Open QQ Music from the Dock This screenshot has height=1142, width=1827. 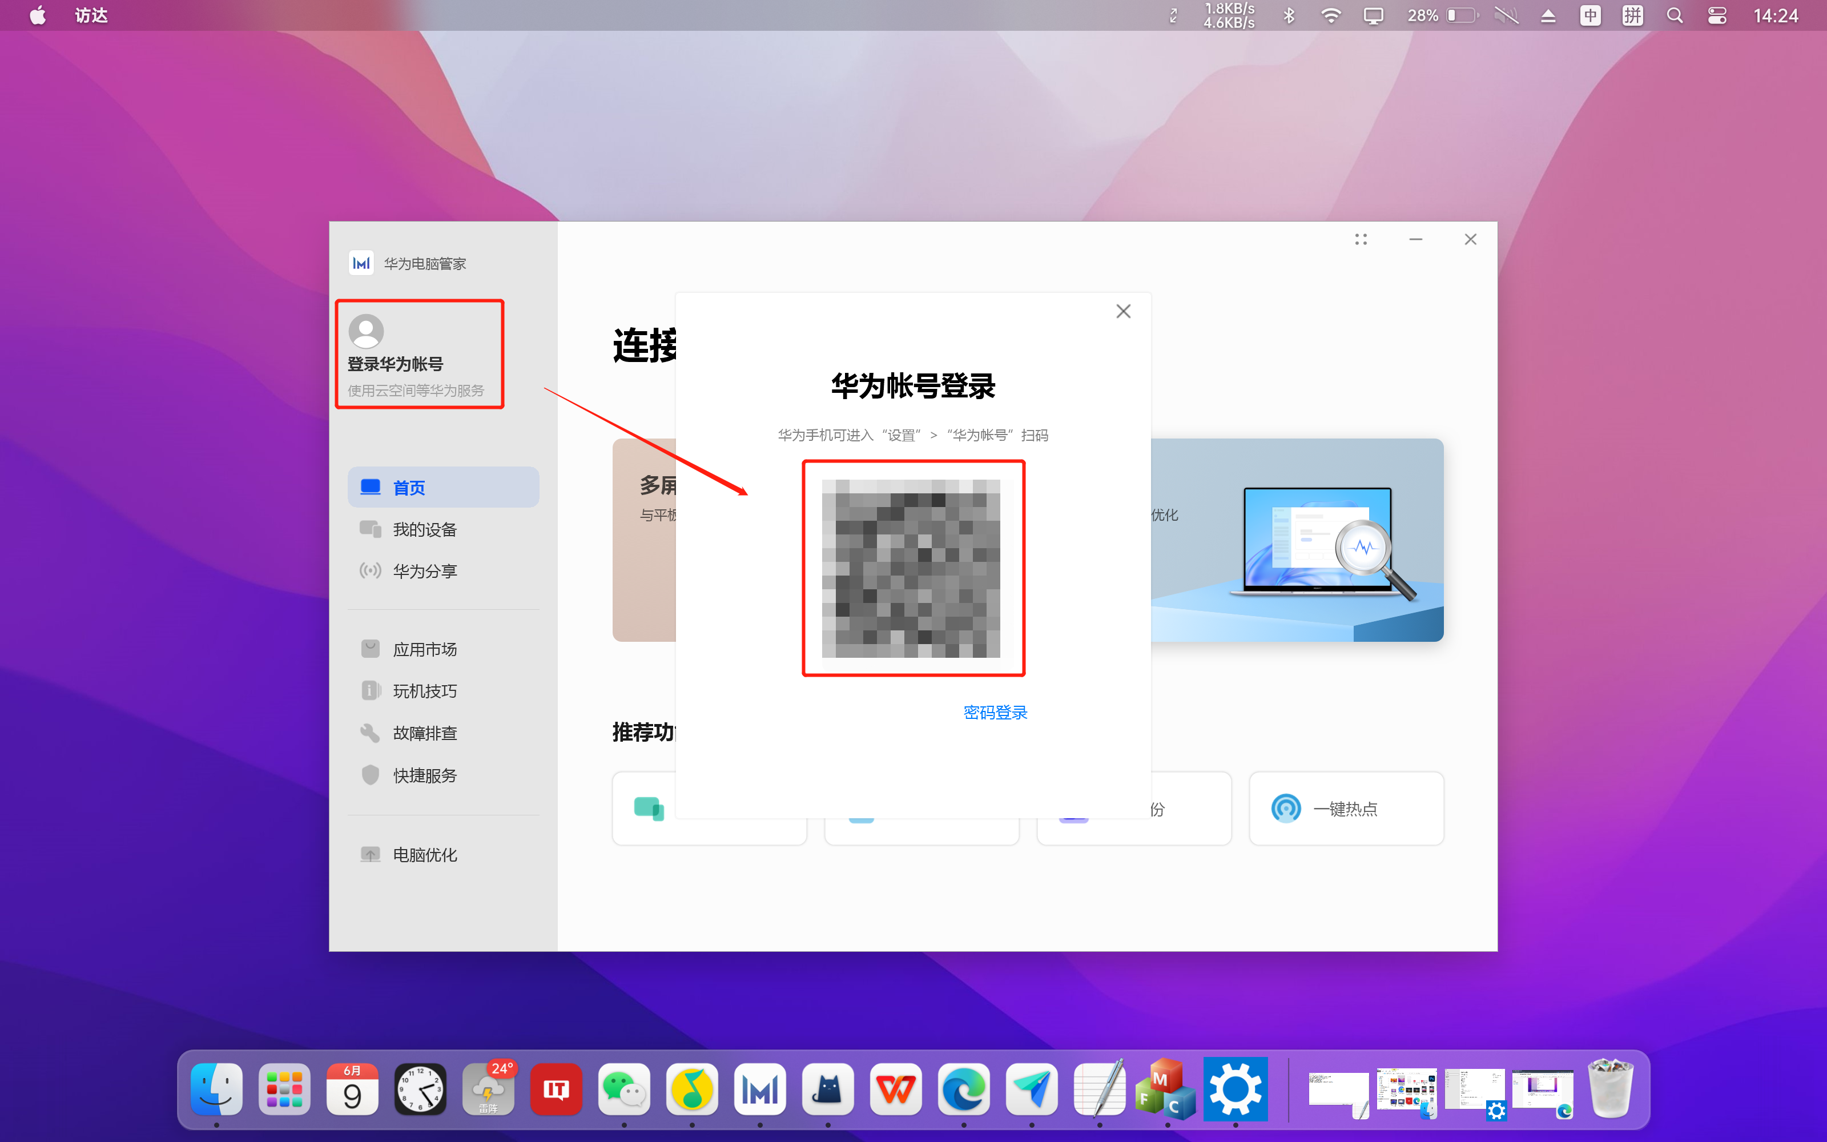click(693, 1088)
